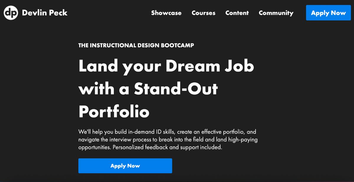The height and width of the screenshot is (182, 354).
Task: Apply to the bootcamp using the hero button
Action: tap(125, 166)
